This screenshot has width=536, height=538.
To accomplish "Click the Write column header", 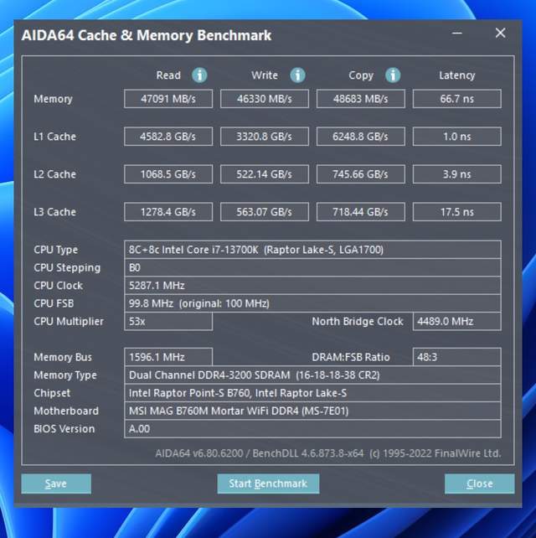I will [265, 75].
